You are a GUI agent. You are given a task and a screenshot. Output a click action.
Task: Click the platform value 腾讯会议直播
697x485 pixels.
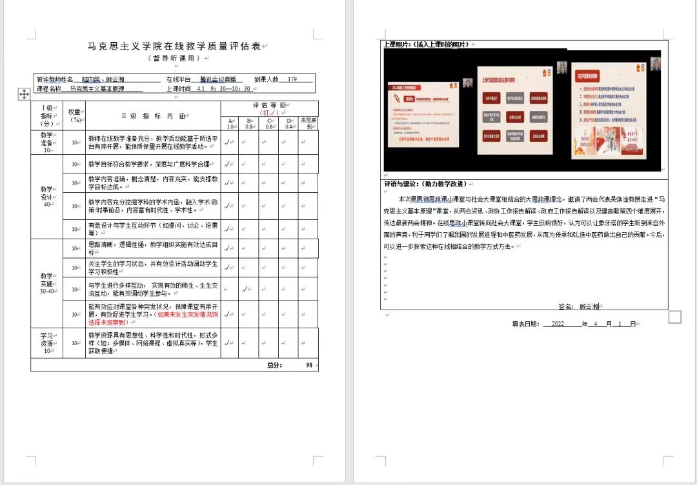tap(218, 79)
